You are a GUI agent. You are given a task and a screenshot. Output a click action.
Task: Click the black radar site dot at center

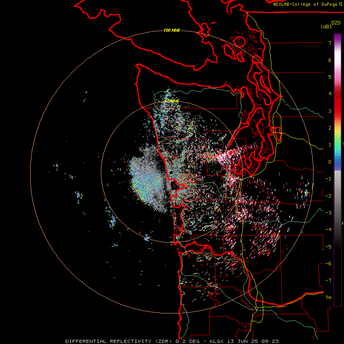point(171,173)
